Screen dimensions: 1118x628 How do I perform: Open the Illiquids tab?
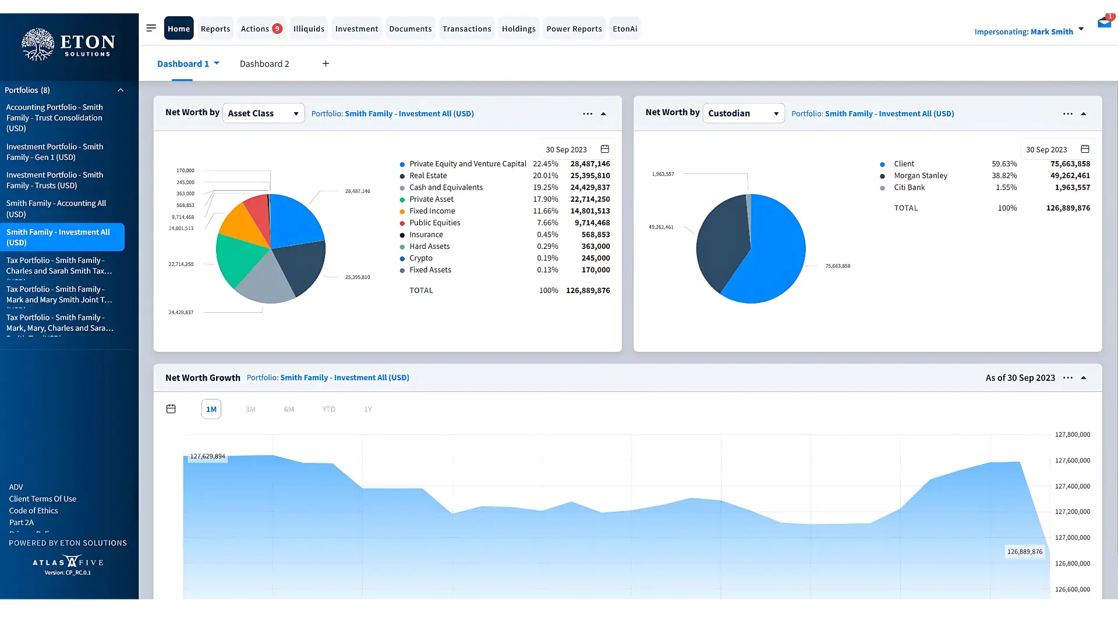pos(309,28)
